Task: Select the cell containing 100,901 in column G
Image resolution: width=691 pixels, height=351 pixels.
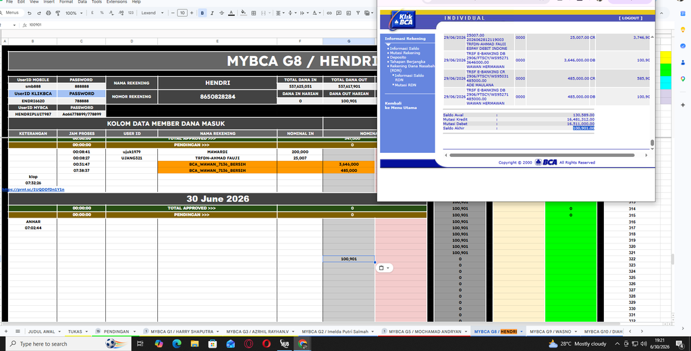Action: [x=349, y=259]
